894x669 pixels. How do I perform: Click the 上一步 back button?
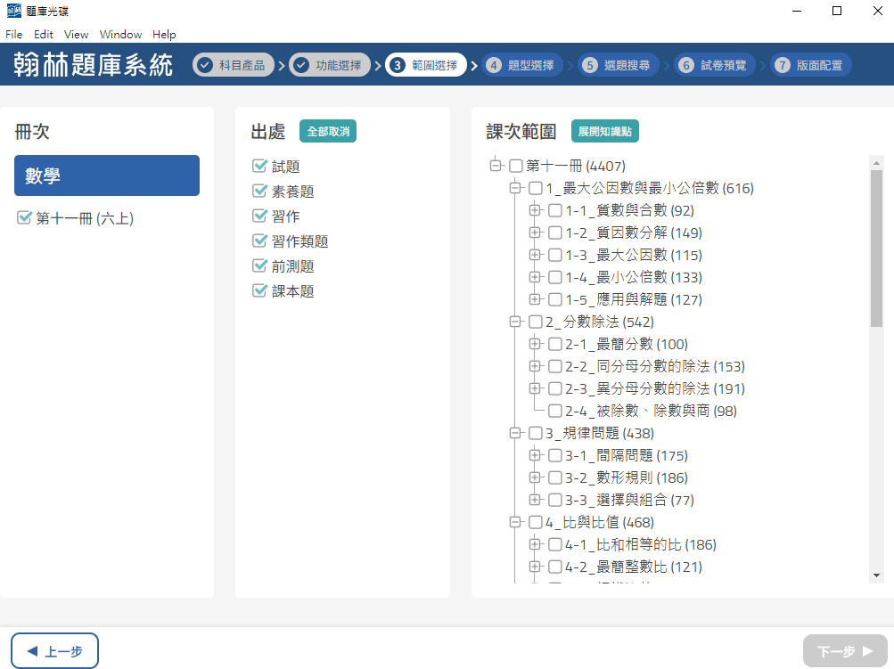click(54, 651)
